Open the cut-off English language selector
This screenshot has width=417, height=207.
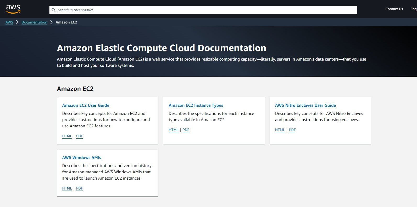point(414,9)
